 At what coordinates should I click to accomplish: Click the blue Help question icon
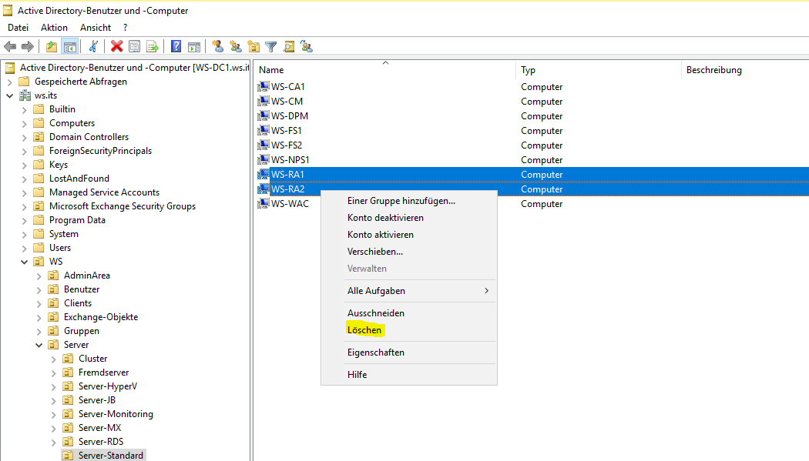pos(176,47)
